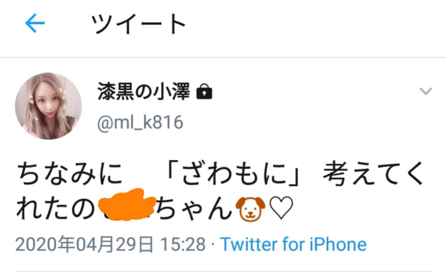
Task: Open the profile avatar of 漆黒の小澤
Action: click(x=48, y=106)
